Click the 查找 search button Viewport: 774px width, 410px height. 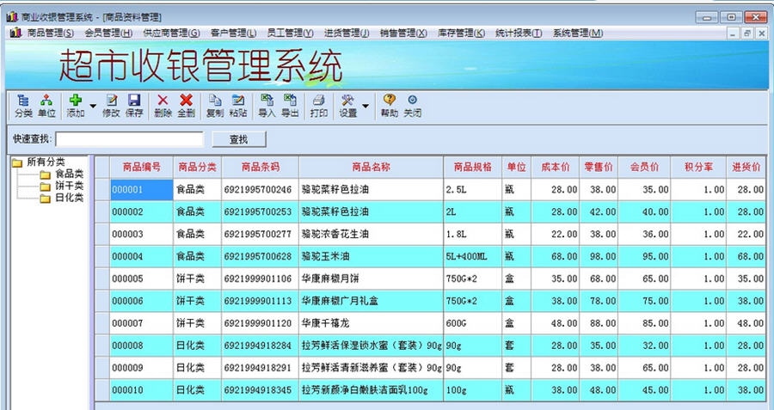point(239,139)
